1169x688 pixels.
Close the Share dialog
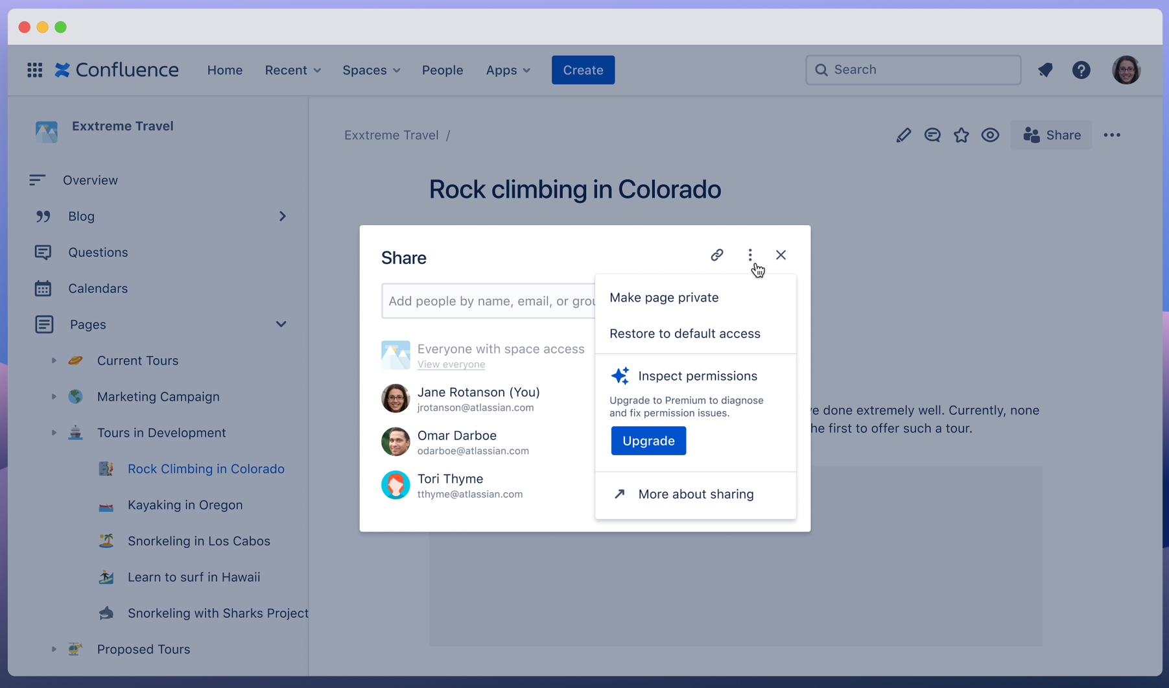pyautogui.click(x=781, y=255)
